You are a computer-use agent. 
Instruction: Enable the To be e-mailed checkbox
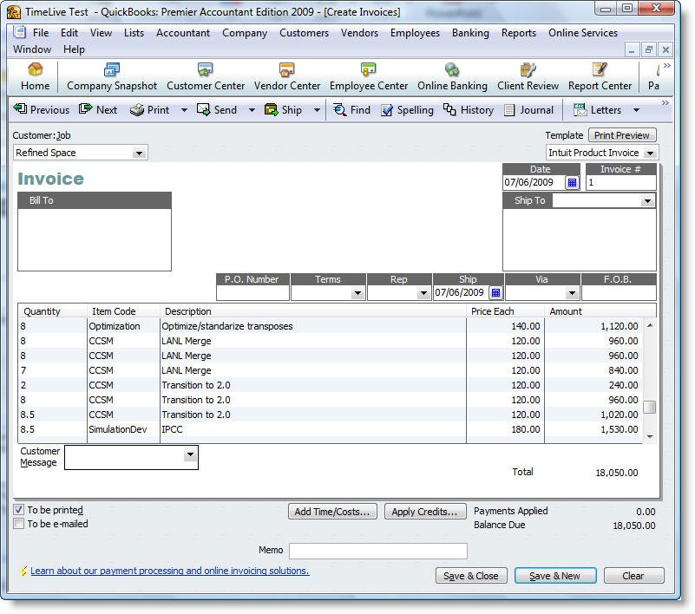[x=18, y=524]
